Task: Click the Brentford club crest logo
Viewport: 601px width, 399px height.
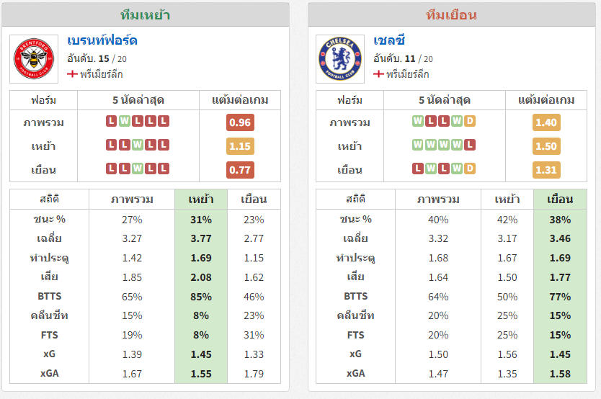Action: [34, 58]
